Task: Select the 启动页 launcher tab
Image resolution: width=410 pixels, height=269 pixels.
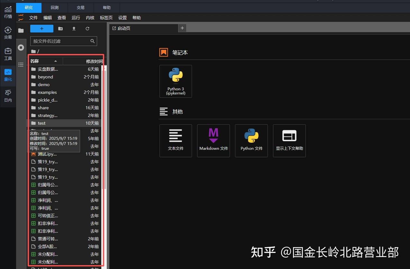Action: pos(143,28)
